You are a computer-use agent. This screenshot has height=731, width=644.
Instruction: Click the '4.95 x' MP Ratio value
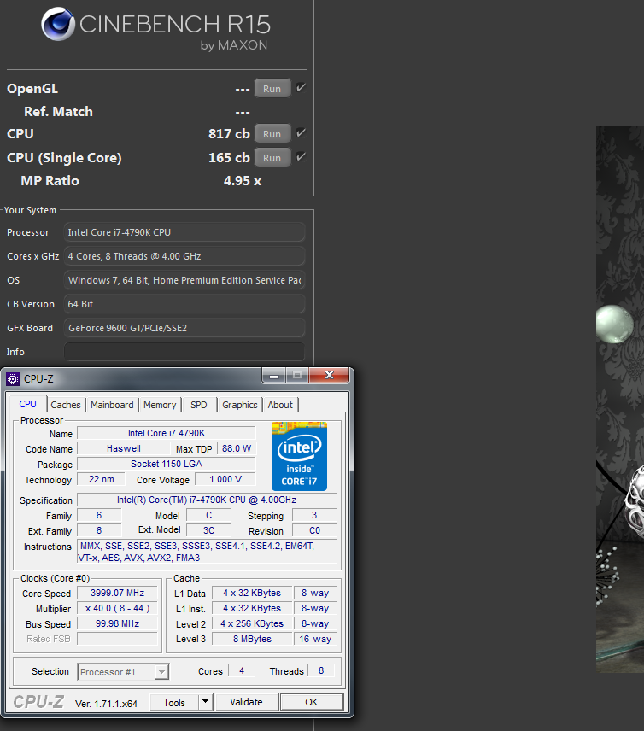pyautogui.click(x=243, y=181)
